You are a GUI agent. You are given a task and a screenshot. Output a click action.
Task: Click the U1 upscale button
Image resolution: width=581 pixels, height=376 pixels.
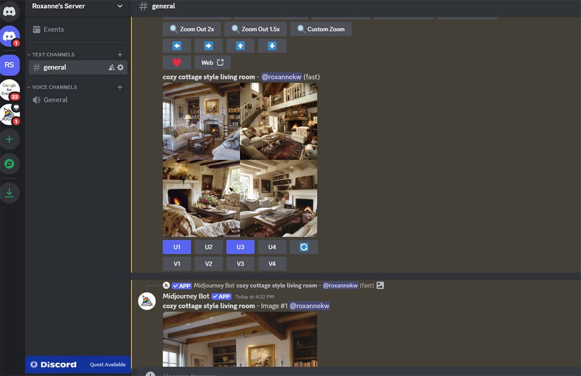177,247
